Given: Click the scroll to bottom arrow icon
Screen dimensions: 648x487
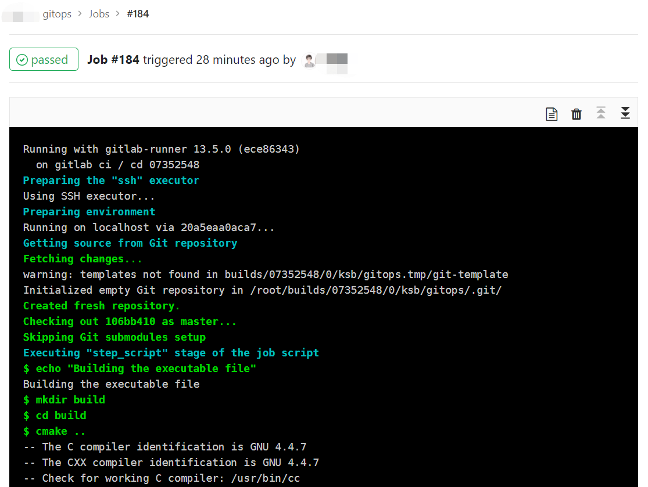Looking at the screenshot, I should (x=625, y=113).
